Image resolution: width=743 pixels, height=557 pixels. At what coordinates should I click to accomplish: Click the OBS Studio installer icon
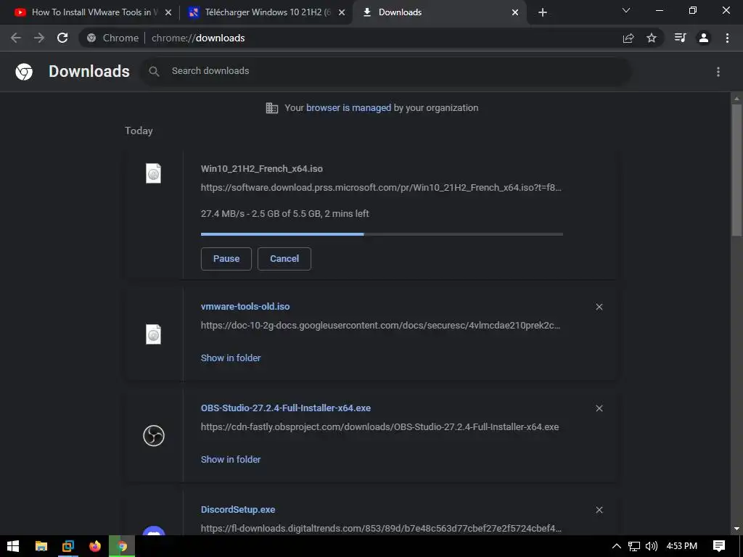click(x=154, y=436)
